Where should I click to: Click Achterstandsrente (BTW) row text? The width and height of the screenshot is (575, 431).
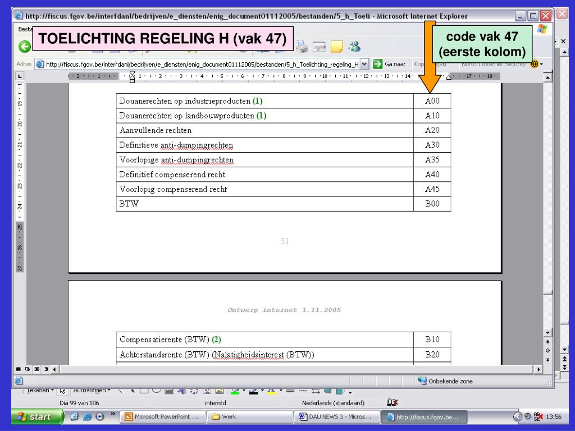pyautogui.click(x=217, y=355)
